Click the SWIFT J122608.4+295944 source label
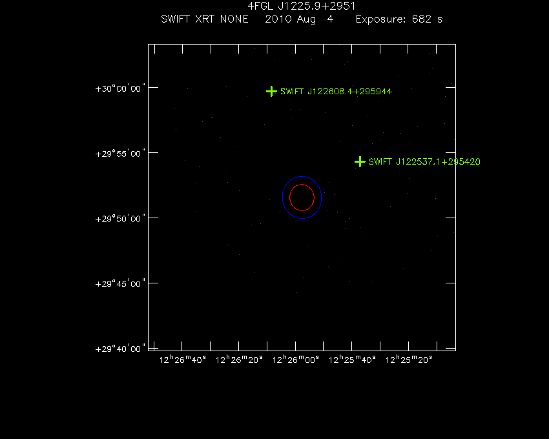The height and width of the screenshot is (439, 549). pos(336,92)
